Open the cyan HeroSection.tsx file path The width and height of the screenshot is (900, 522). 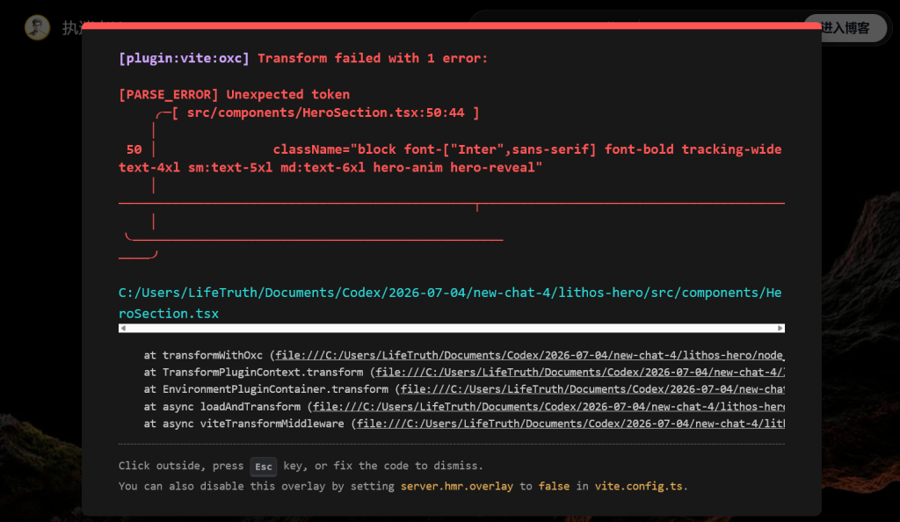pyautogui.click(x=450, y=303)
